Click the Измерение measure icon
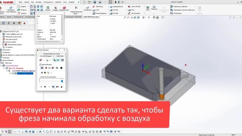Viewport: 242px width, 136px height. tap(87, 8)
